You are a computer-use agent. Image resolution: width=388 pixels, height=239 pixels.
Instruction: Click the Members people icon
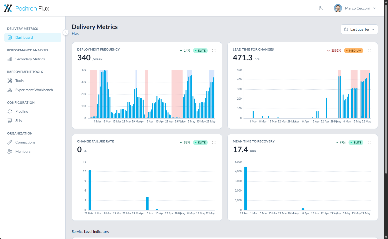pos(10,151)
